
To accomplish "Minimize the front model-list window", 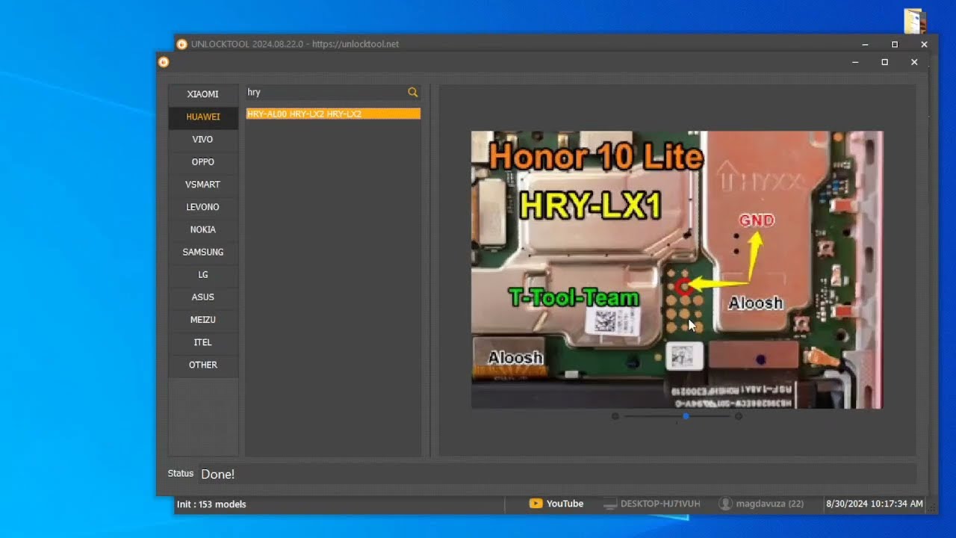I will [856, 62].
